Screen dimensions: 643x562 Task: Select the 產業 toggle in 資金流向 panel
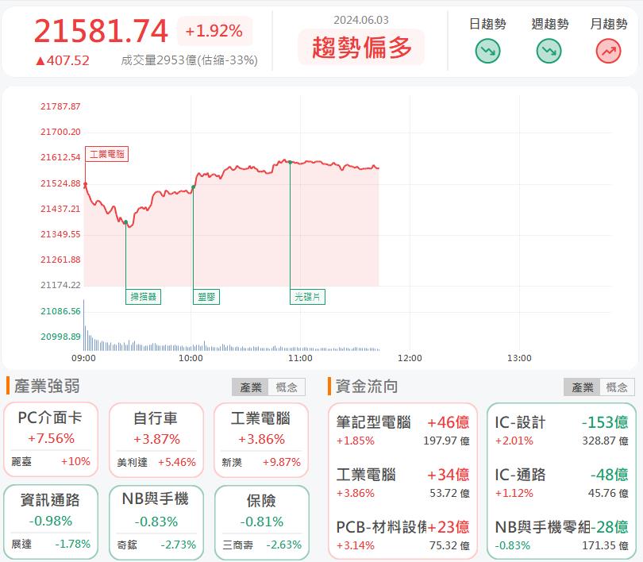tap(581, 387)
